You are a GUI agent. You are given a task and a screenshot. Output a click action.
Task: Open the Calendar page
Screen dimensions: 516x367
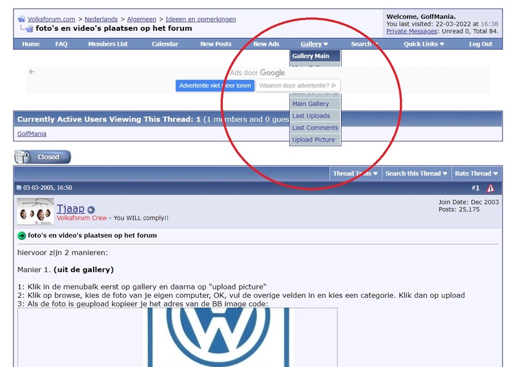[x=165, y=44]
